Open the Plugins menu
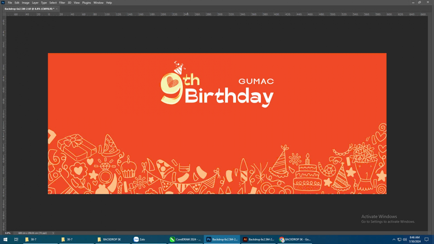This screenshot has width=434, height=244. coord(87,3)
